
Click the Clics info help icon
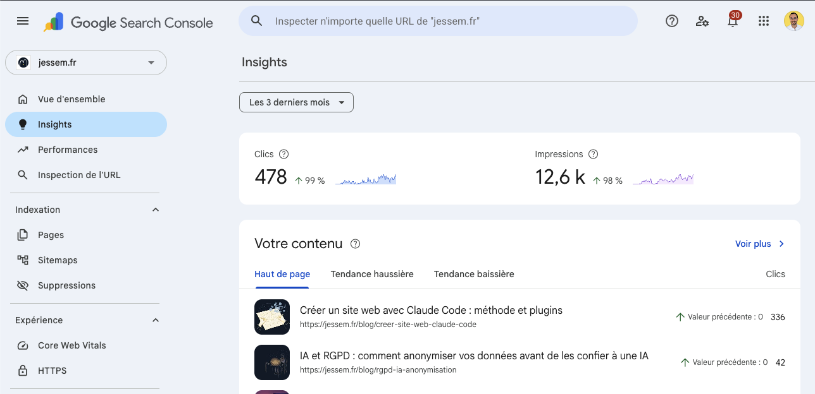coord(283,154)
